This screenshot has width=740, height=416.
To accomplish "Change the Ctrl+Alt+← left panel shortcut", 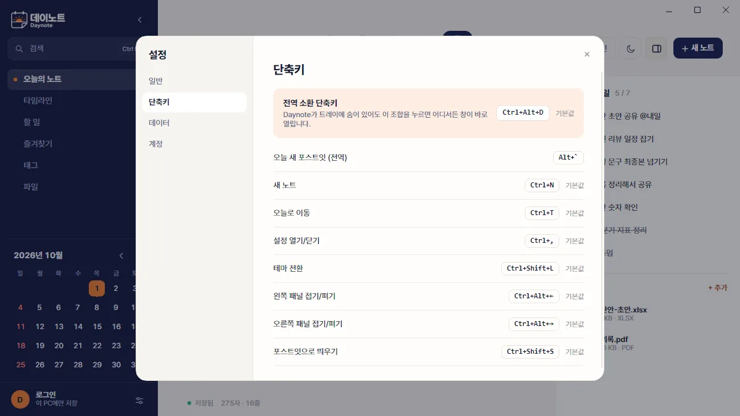I will 534,296.
